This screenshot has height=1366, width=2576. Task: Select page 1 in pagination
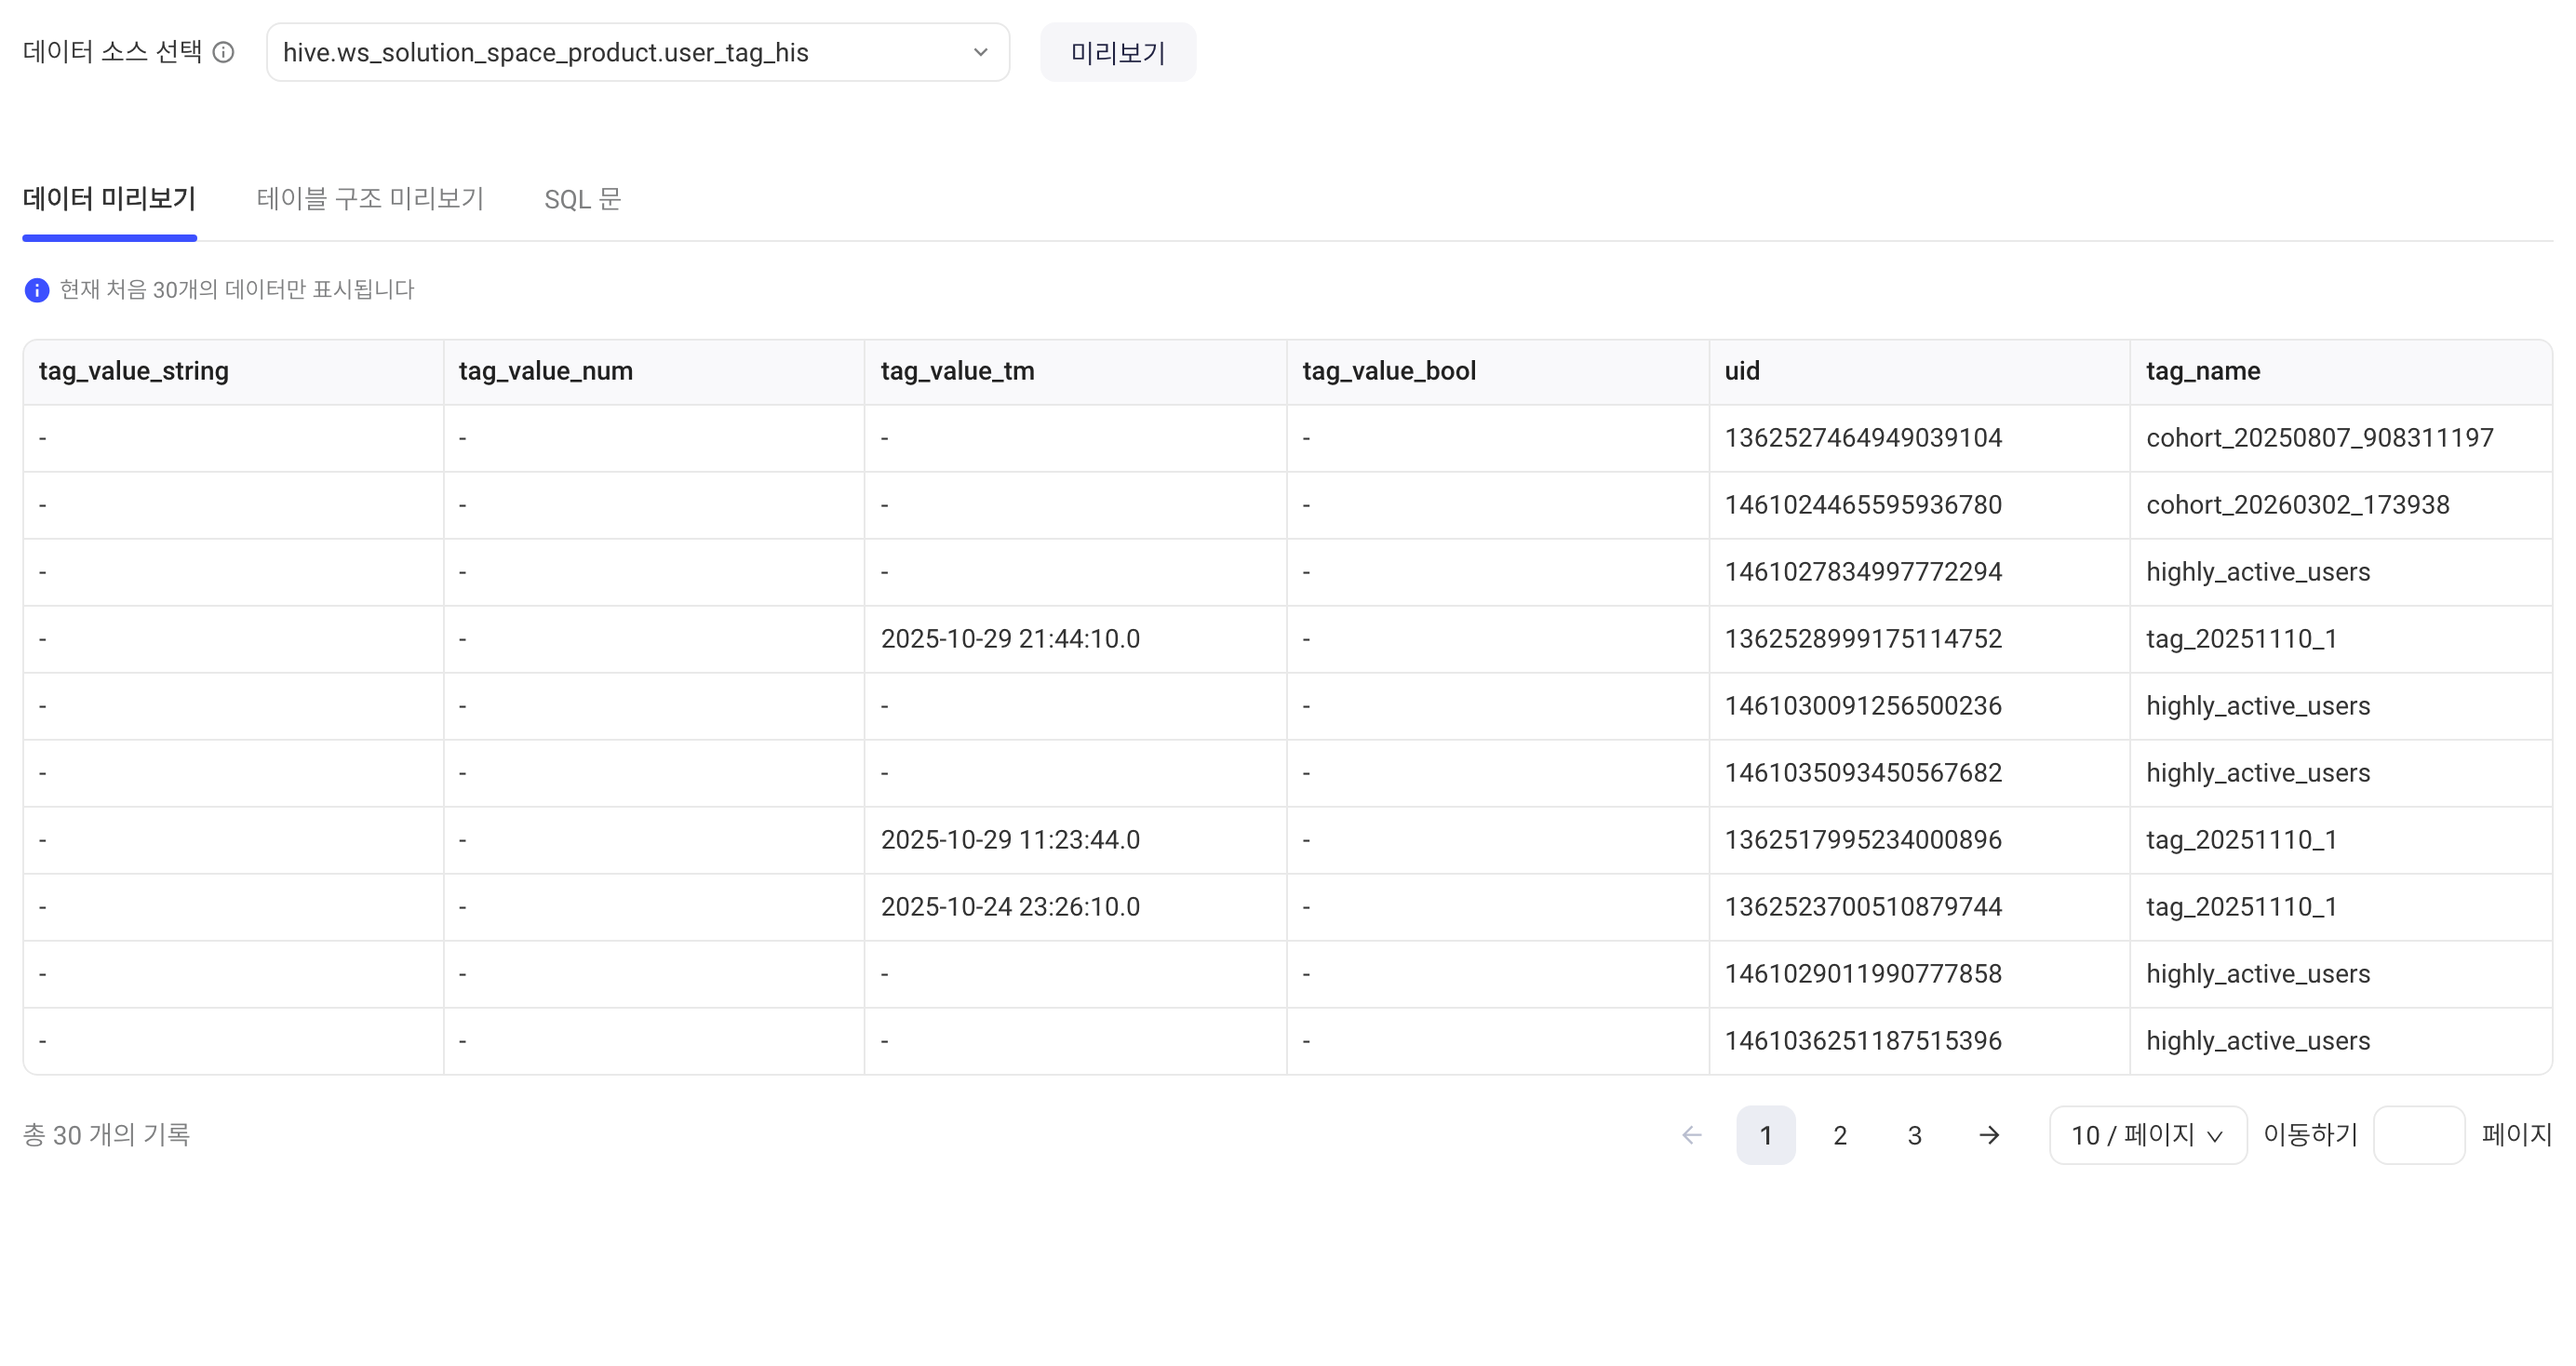tap(1766, 1135)
